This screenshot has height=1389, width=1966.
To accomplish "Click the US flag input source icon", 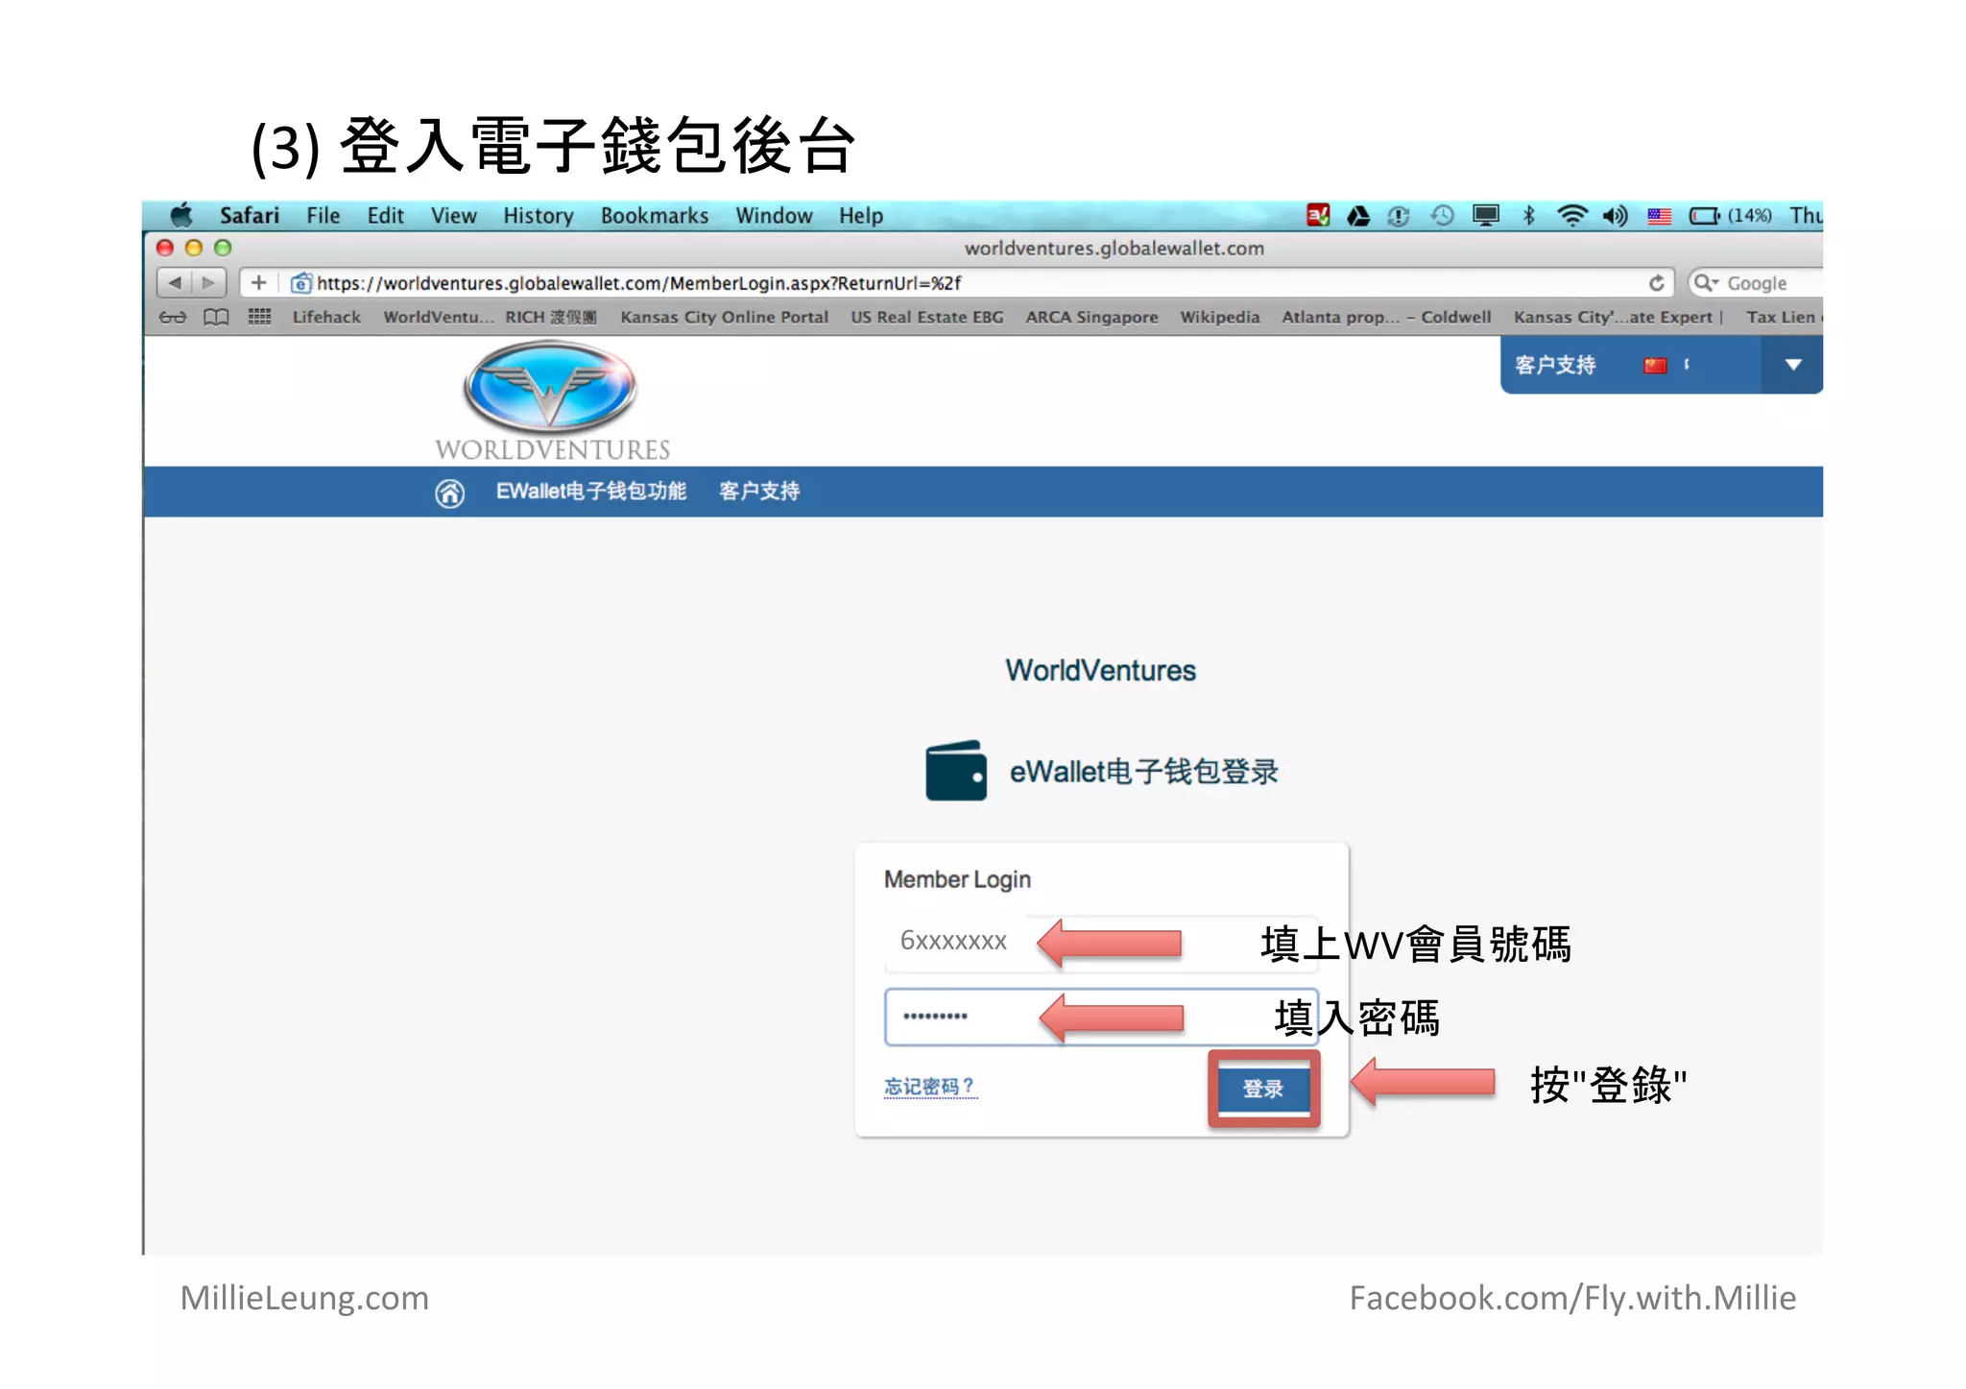I will 1660,216.
